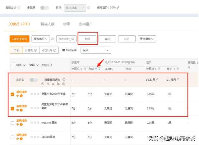Click the trend chart icon under 流量智选词包
Screen dimensions: 199x145
pyautogui.click(x=53, y=84)
